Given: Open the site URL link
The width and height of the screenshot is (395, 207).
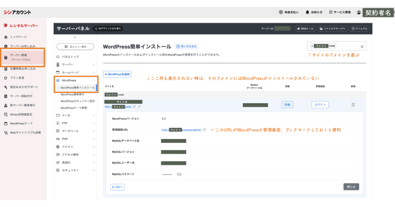Looking at the screenshot, I should click(118, 107).
